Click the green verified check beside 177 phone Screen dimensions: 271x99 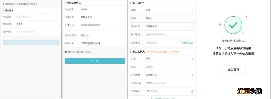click(192, 92)
